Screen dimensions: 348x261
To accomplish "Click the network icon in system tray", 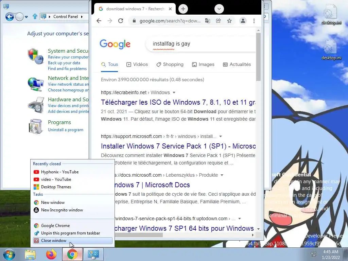I will (314, 254).
